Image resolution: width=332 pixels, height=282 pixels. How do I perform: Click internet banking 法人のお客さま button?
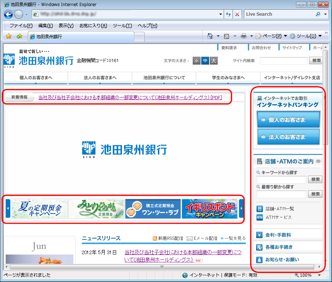click(289, 137)
